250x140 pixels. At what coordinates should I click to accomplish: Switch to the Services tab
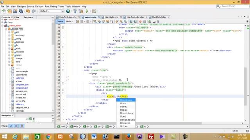[x=29, y=17]
